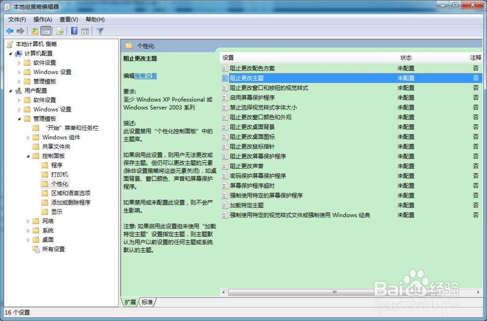Click the Forward arrow toolbar icon
The height and width of the screenshot is (321, 487).
click(x=20, y=31)
